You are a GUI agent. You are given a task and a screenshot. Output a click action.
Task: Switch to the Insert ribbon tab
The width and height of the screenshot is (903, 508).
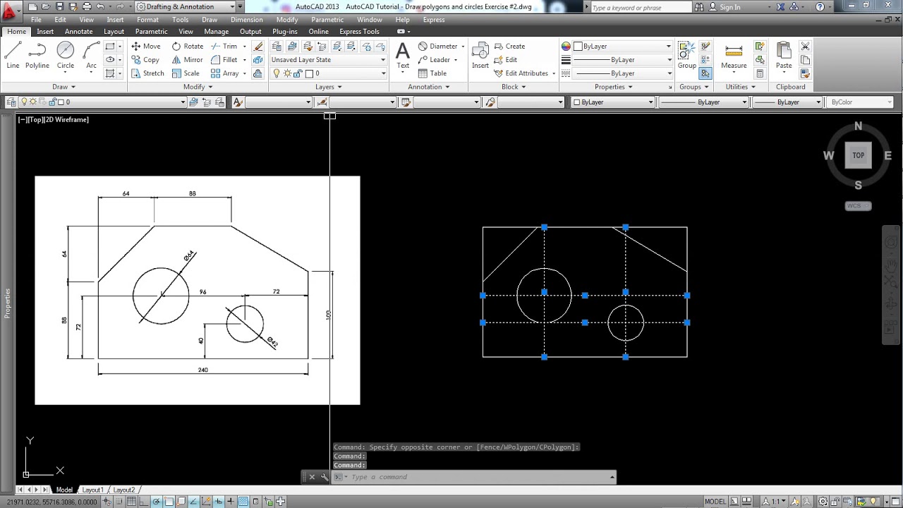pyautogui.click(x=45, y=32)
